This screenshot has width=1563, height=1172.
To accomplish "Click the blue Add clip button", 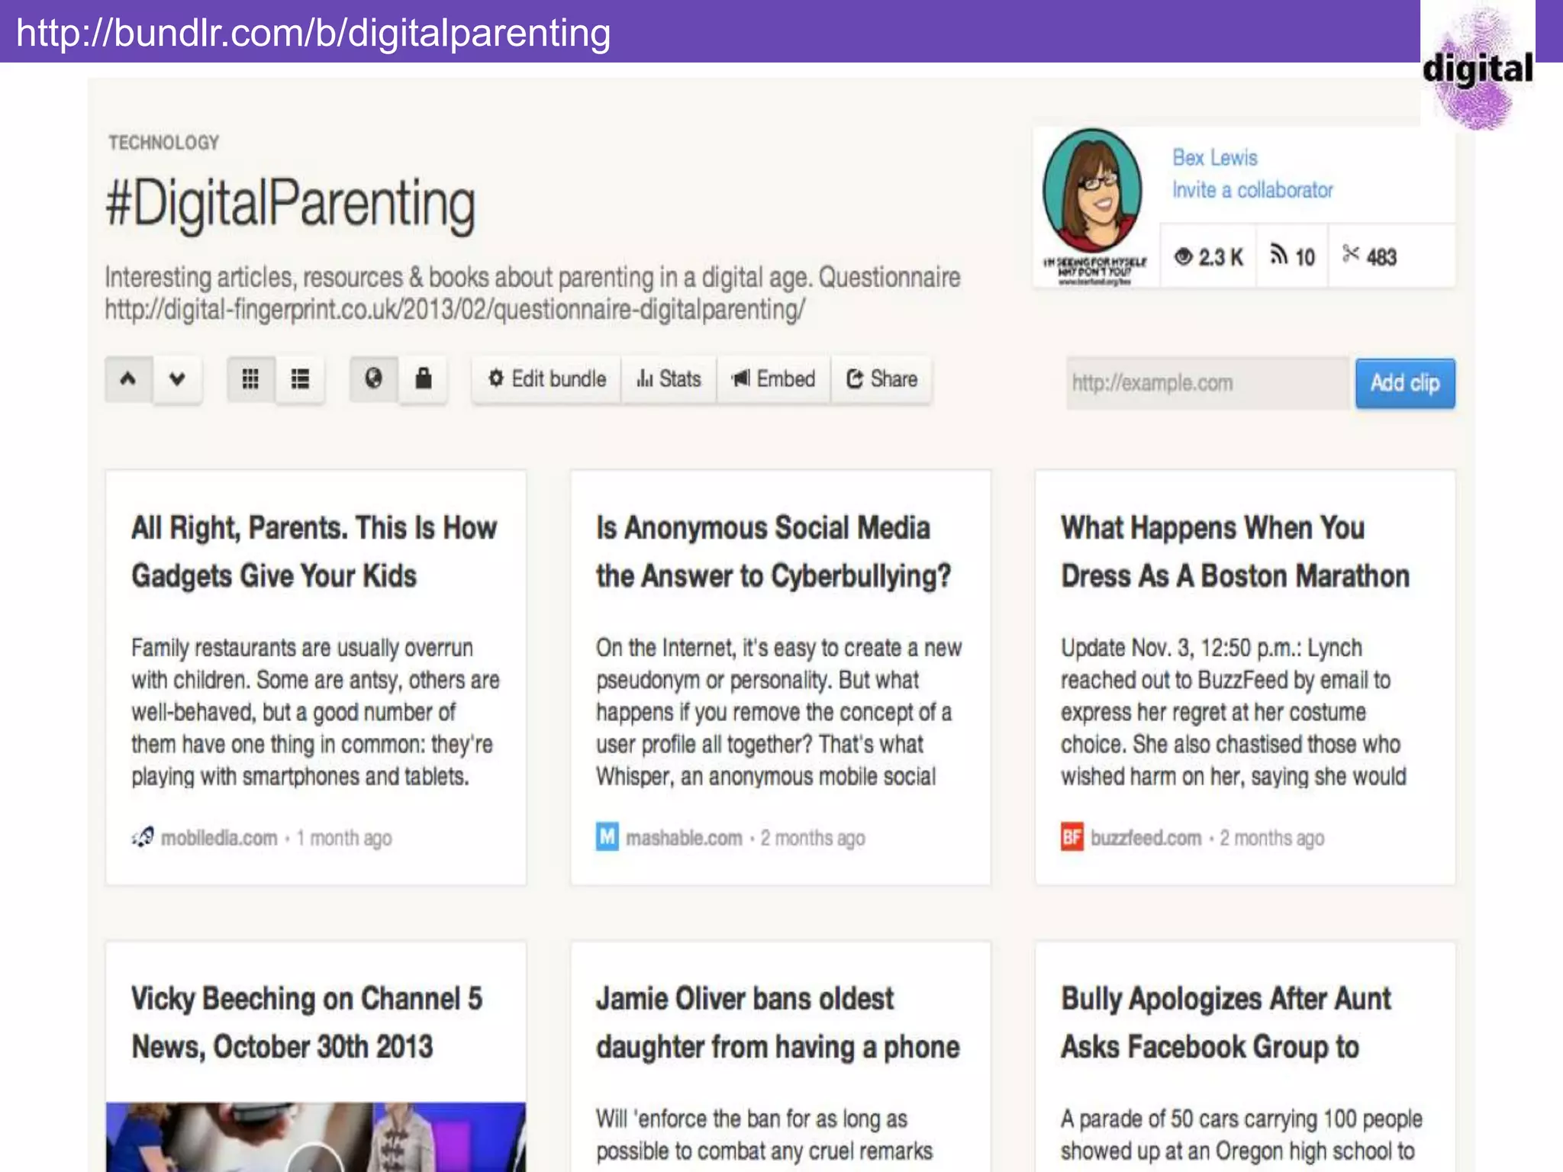I will coord(1405,383).
